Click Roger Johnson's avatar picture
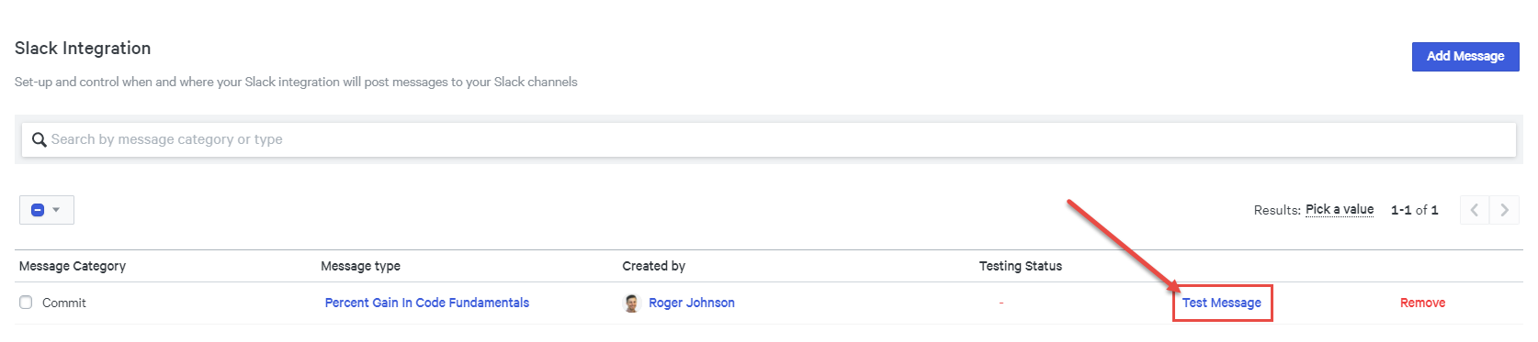Screen dimensions: 1538x342 631,303
